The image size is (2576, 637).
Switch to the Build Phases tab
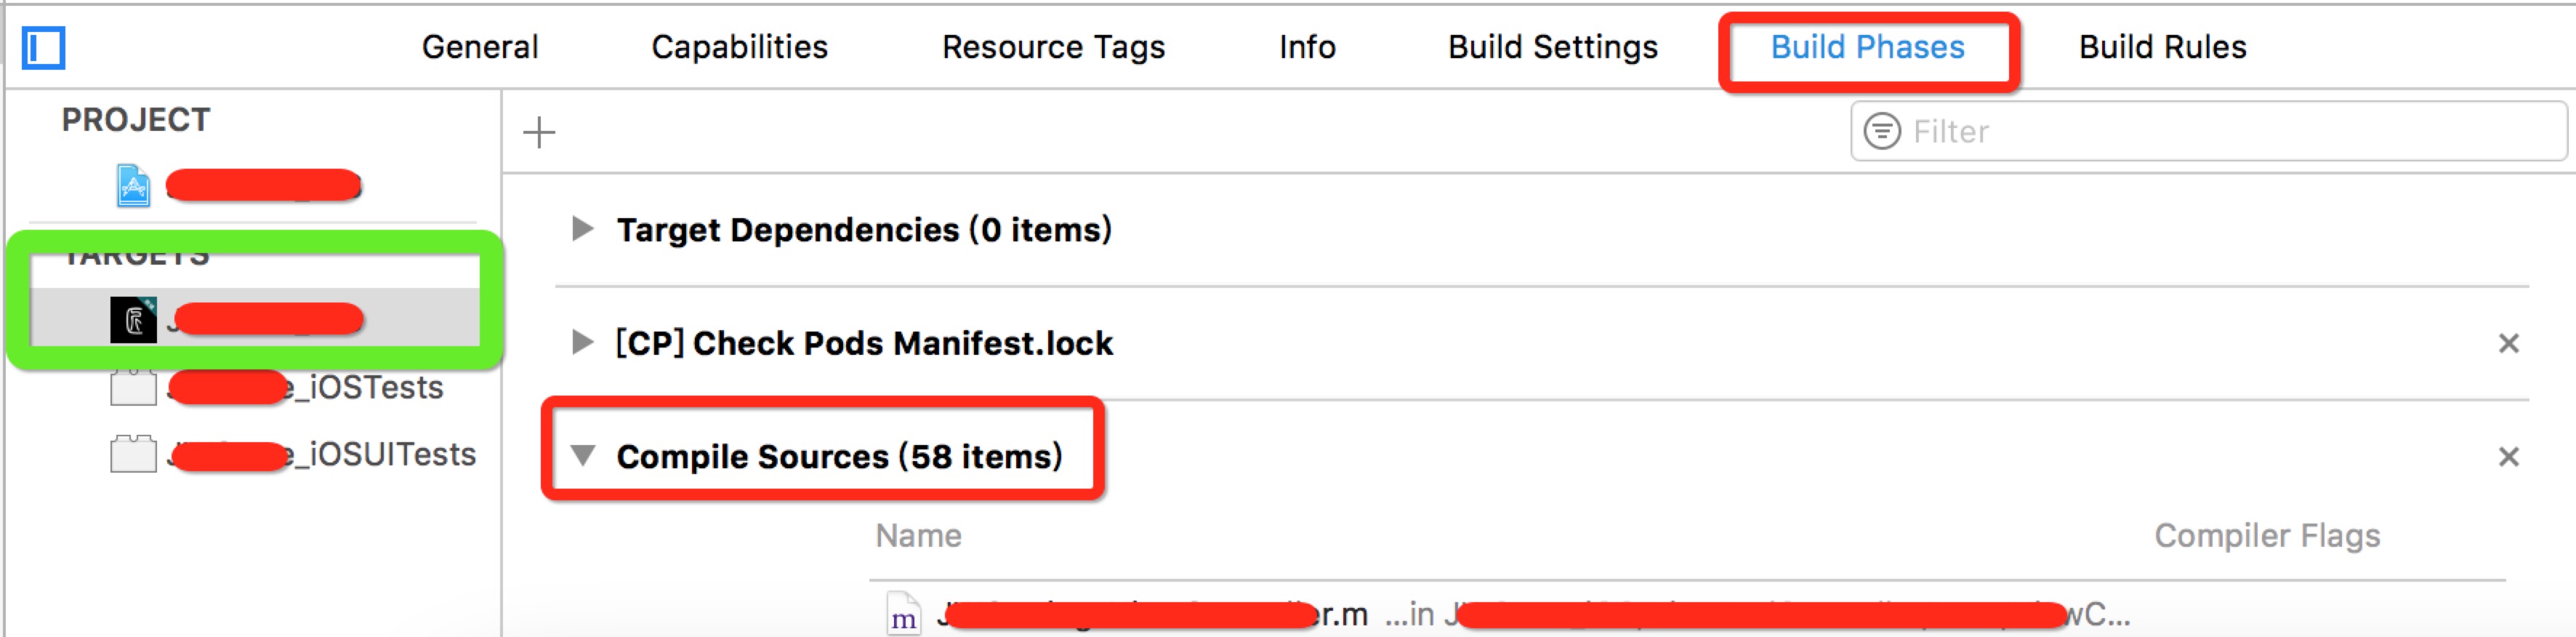(1867, 47)
